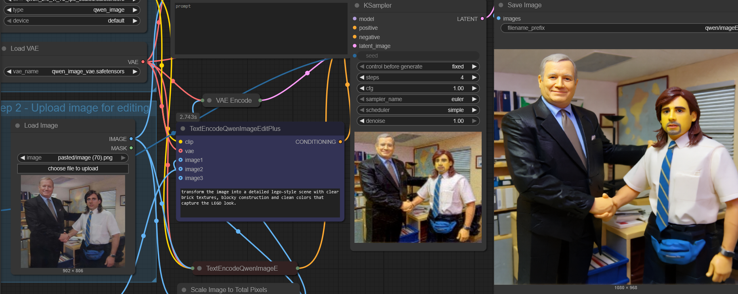
Task: Open the sampler_name dropdown showing euler
Action: [x=418, y=99]
